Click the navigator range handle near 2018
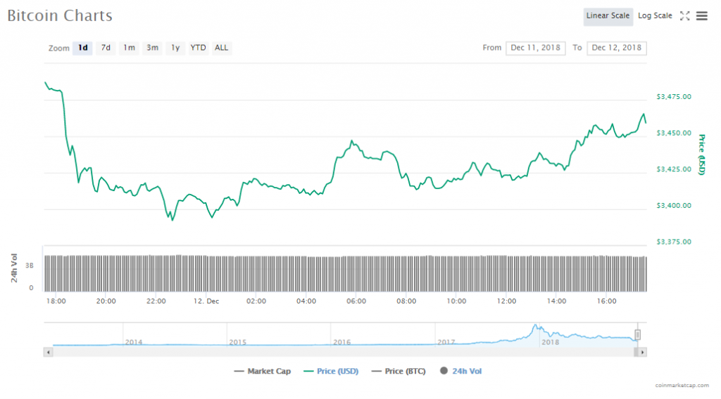 (x=639, y=334)
